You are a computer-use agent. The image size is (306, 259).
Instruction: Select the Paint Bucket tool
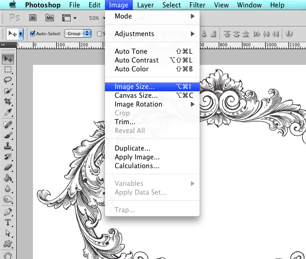pyautogui.click(x=8, y=178)
